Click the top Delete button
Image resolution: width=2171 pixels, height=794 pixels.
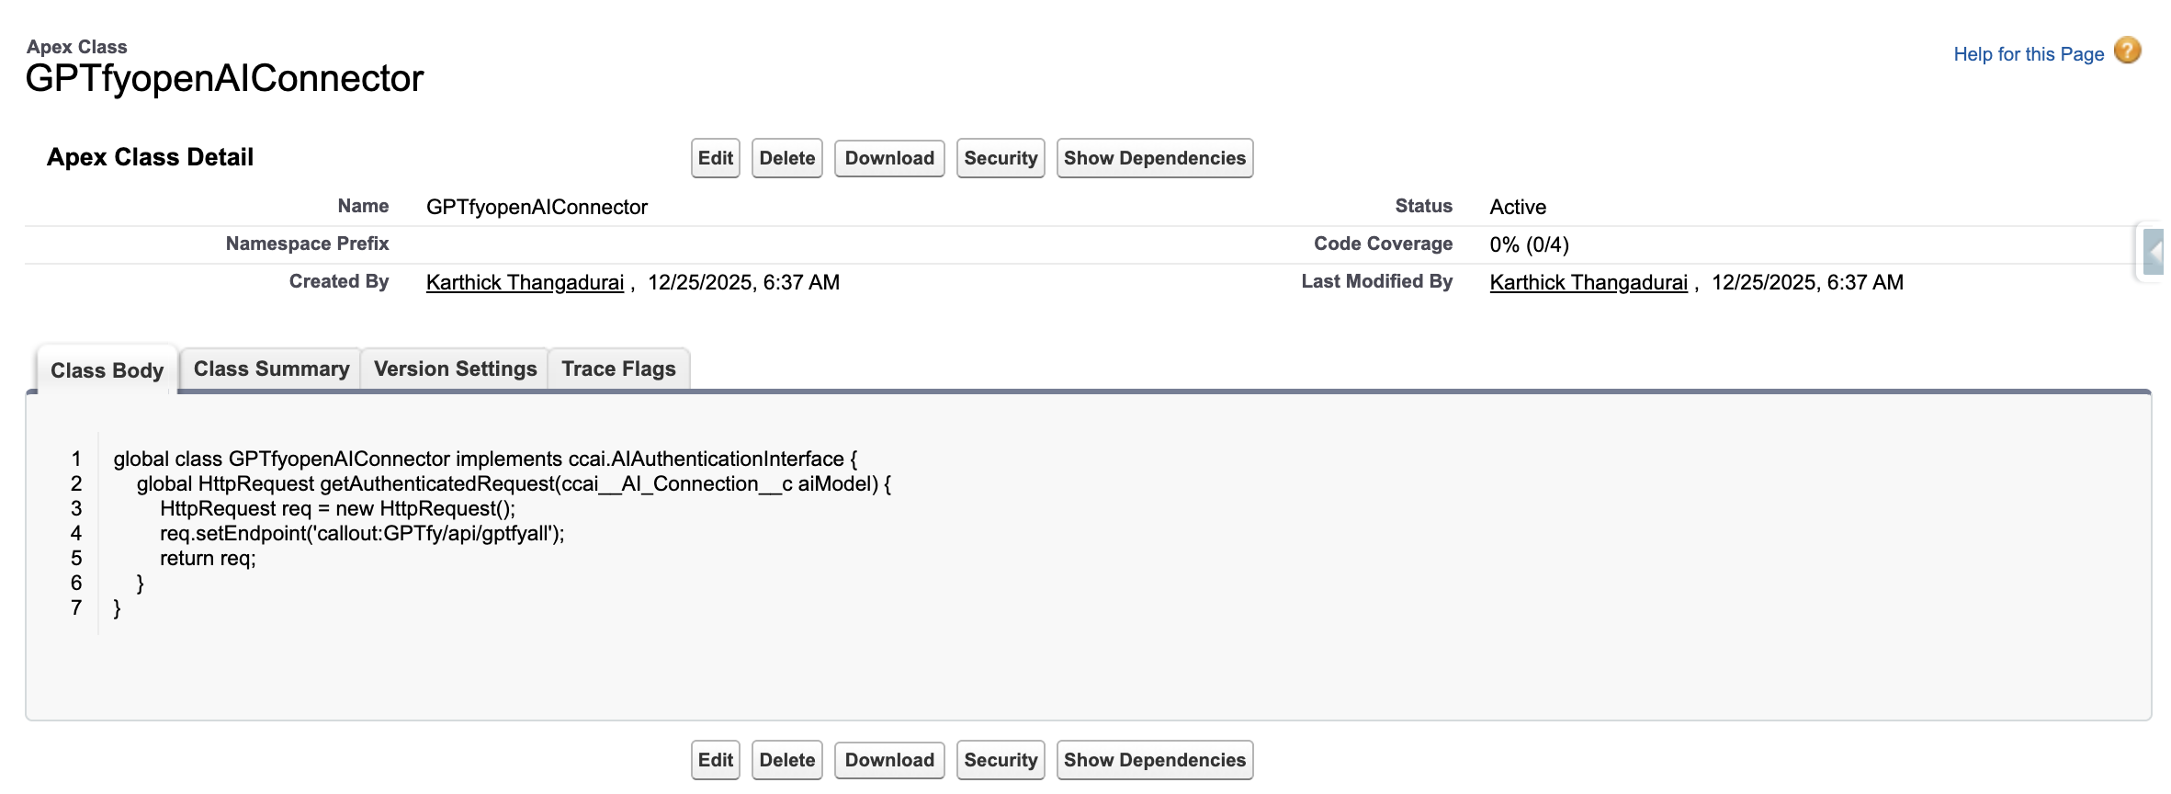[786, 158]
